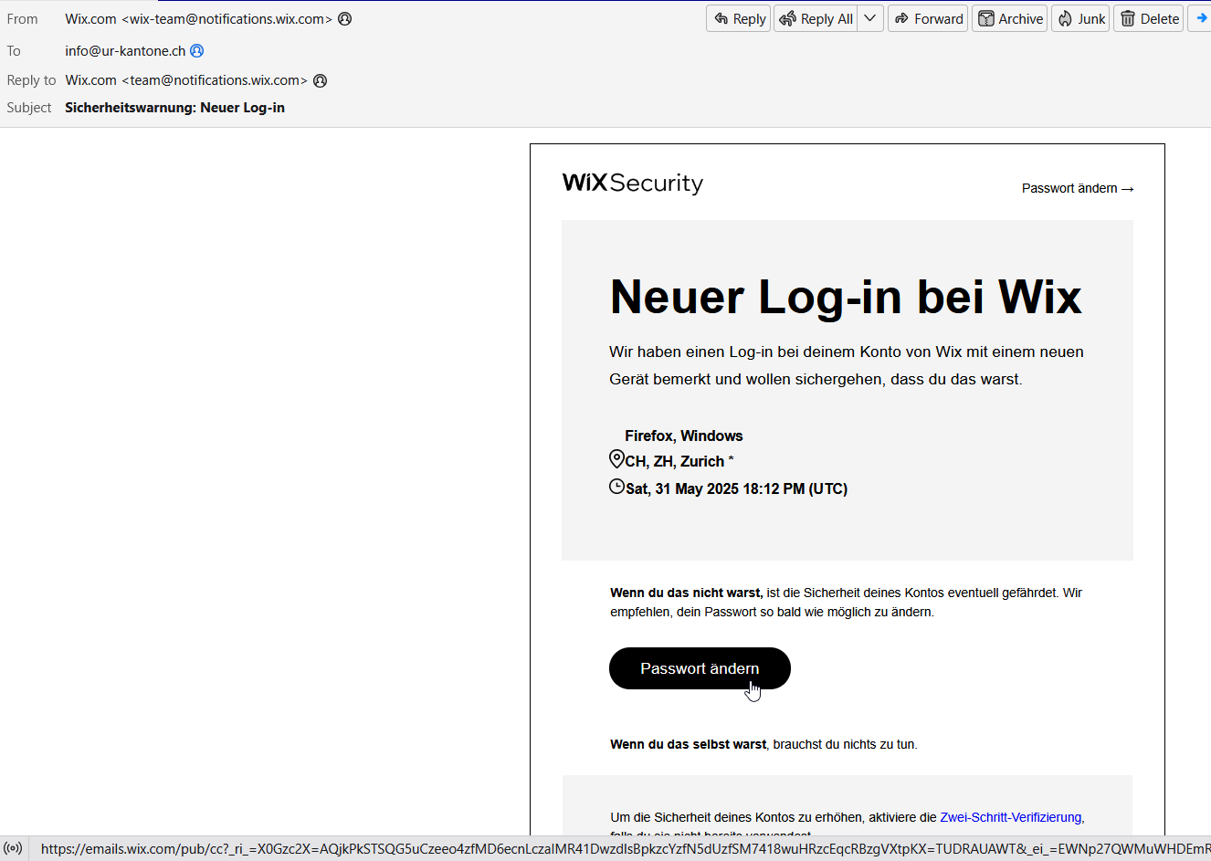Select the recipient address info@ur-kantone.ch
Image resolution: width=1211 pixels, height=861 pixels.
point(125,51)
